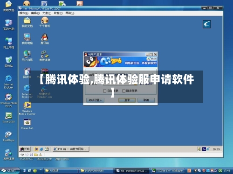Select 我的文档 folder icon inside Virtual PC
The height and width of the screenshot is (174, 233).
[x=27, y=20]
